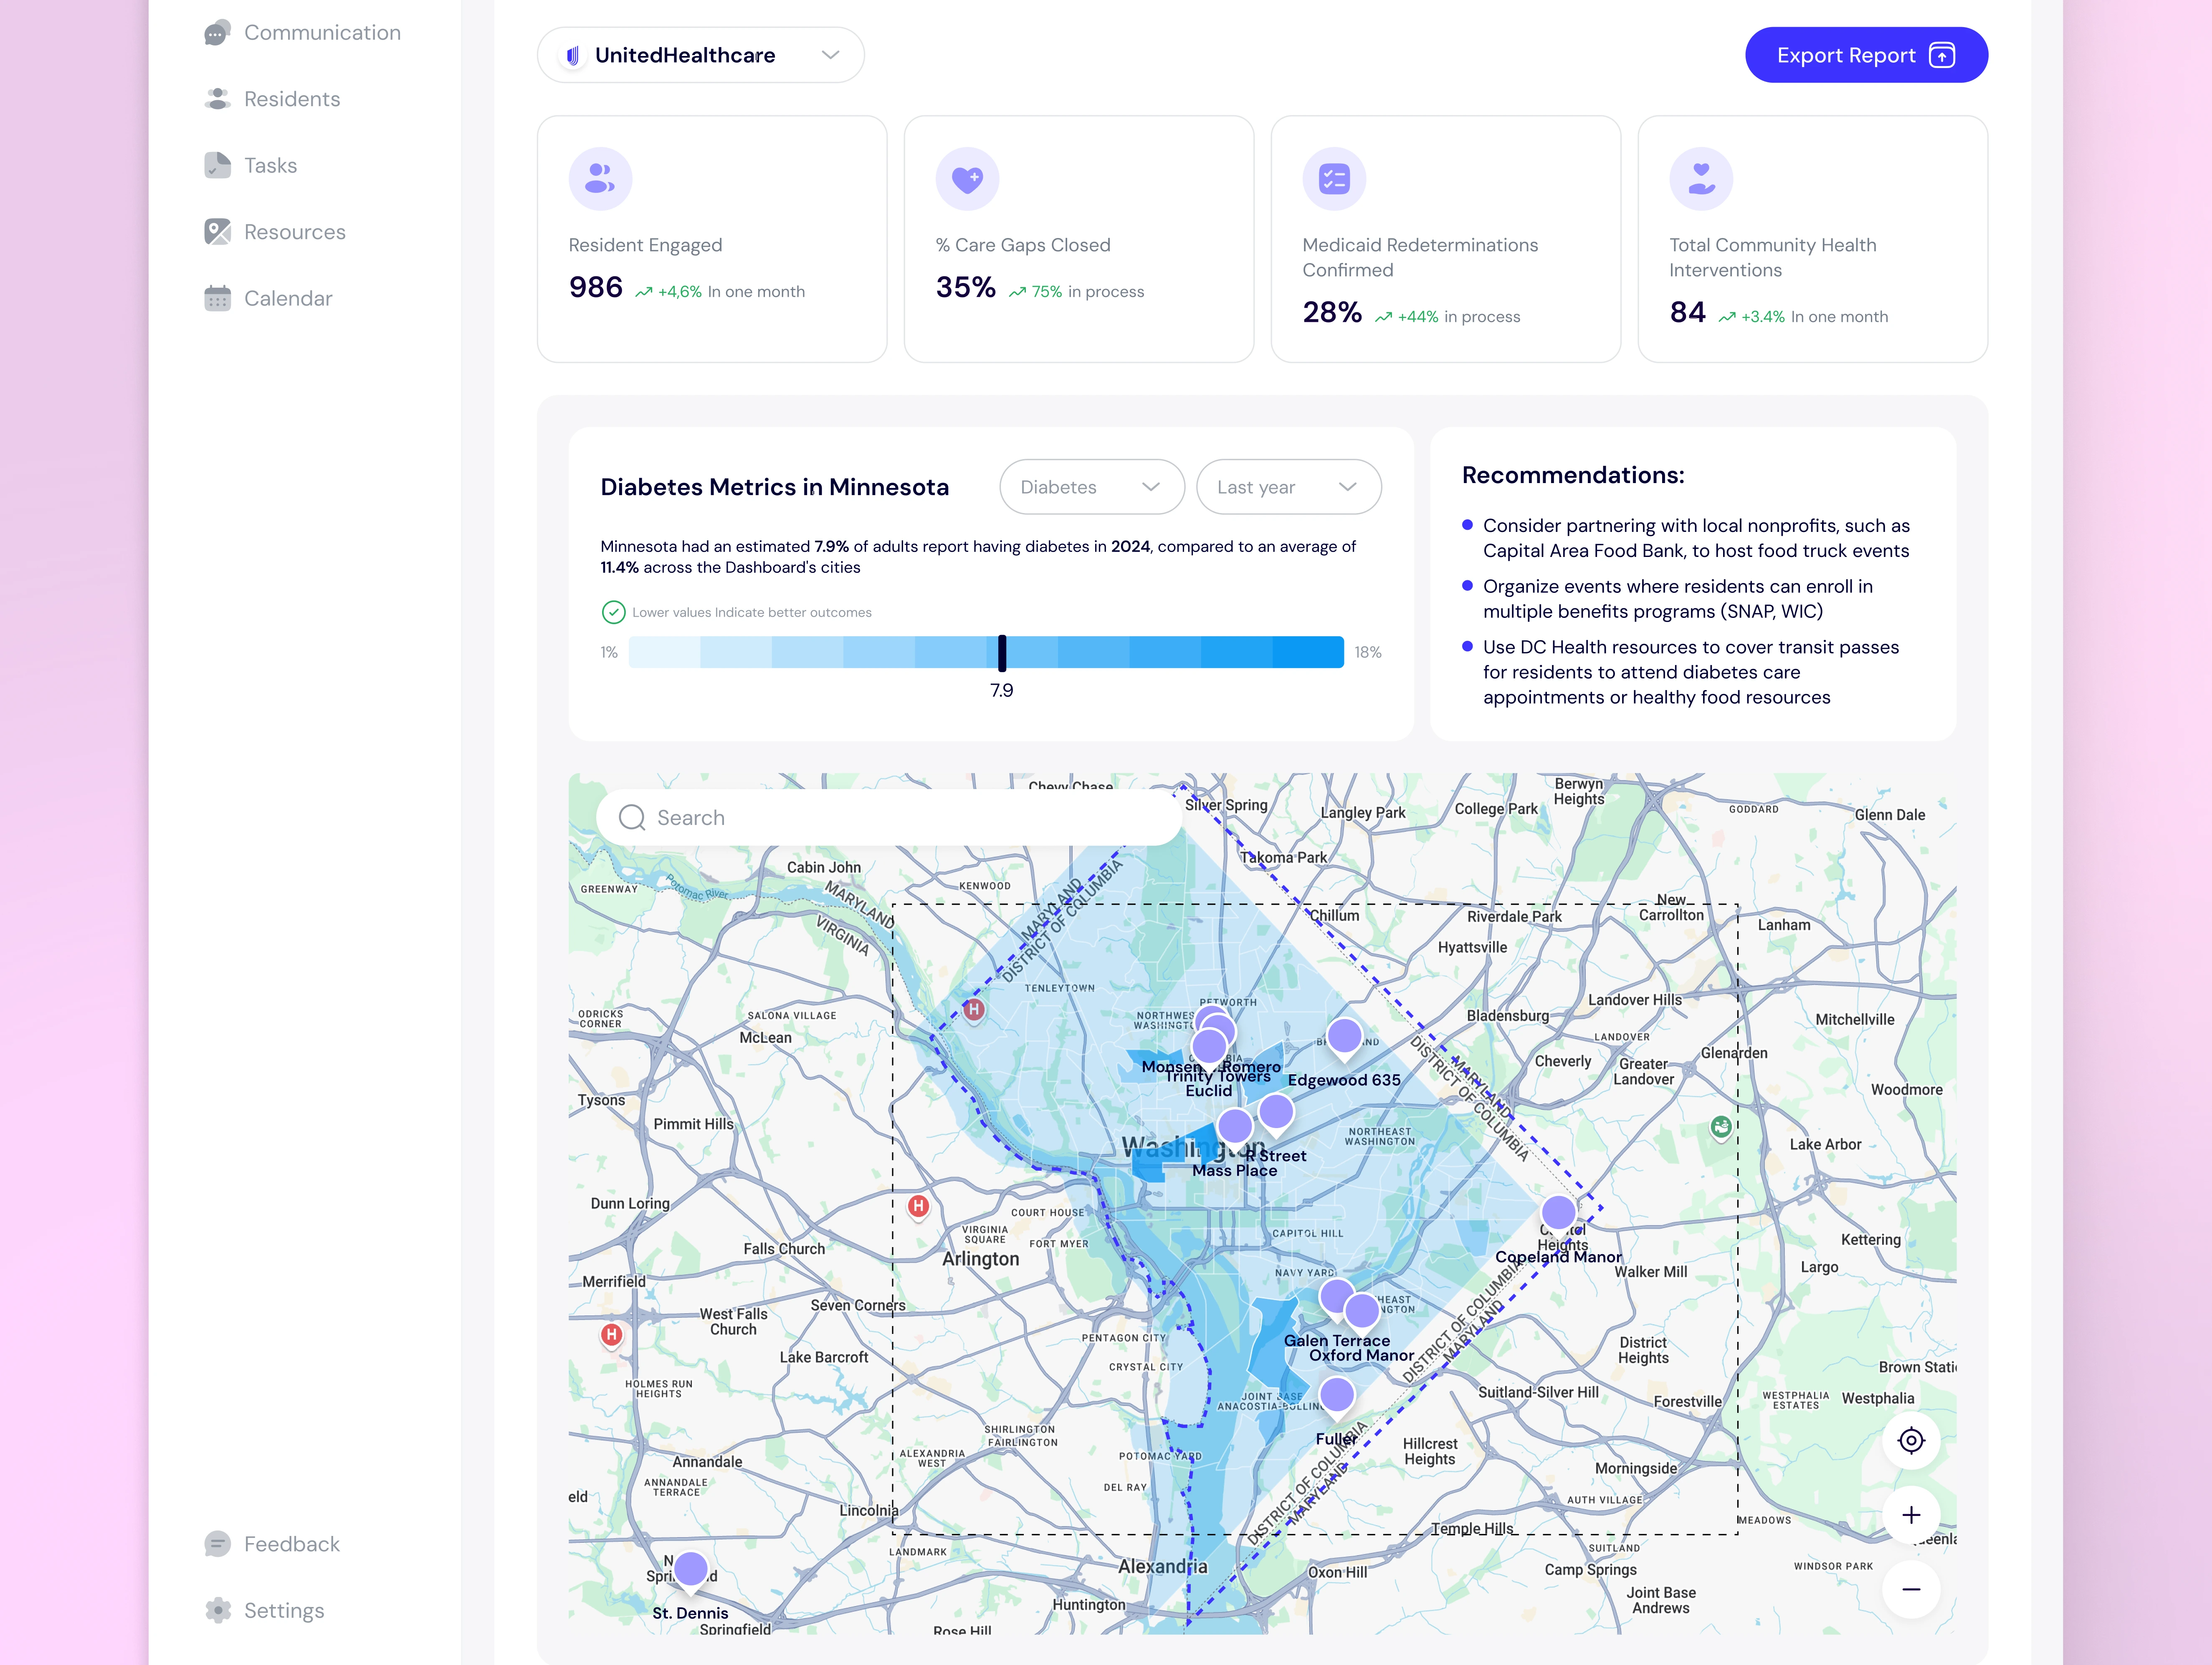Click the hospital marker near West Falls Church
The width and height of the screenshot is (2212, 1665).
612,1335
